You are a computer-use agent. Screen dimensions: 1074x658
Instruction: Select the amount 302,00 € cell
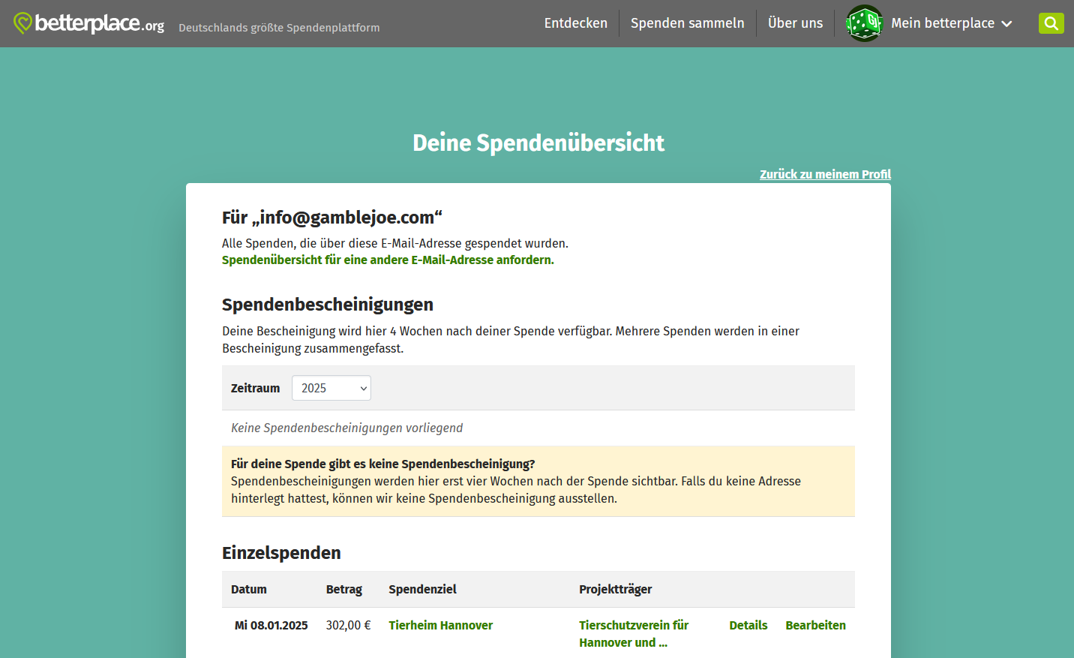point(348,626)
